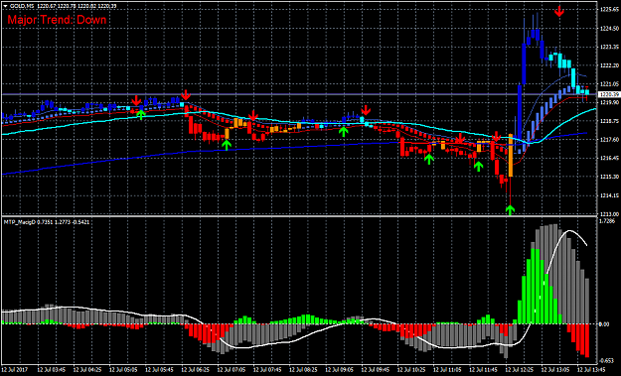Select the red sell arrow near 05:05
Screen dimensions: 621x376
(136, 100)
